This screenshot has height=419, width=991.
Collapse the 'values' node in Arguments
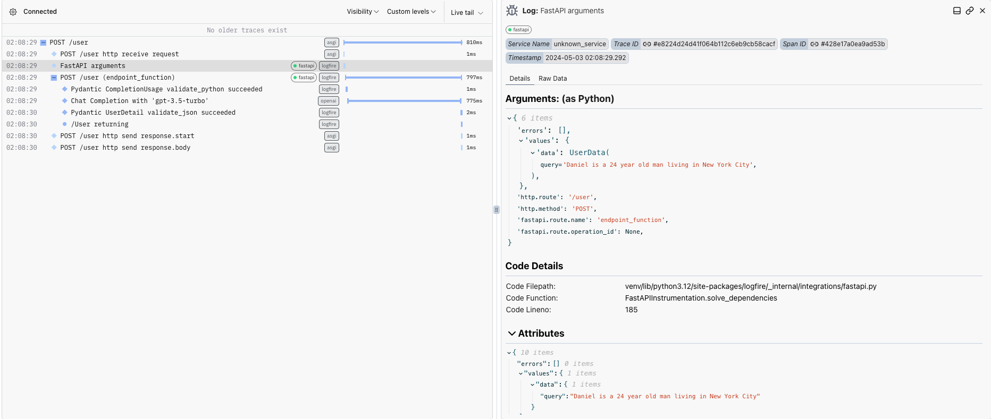521,141
